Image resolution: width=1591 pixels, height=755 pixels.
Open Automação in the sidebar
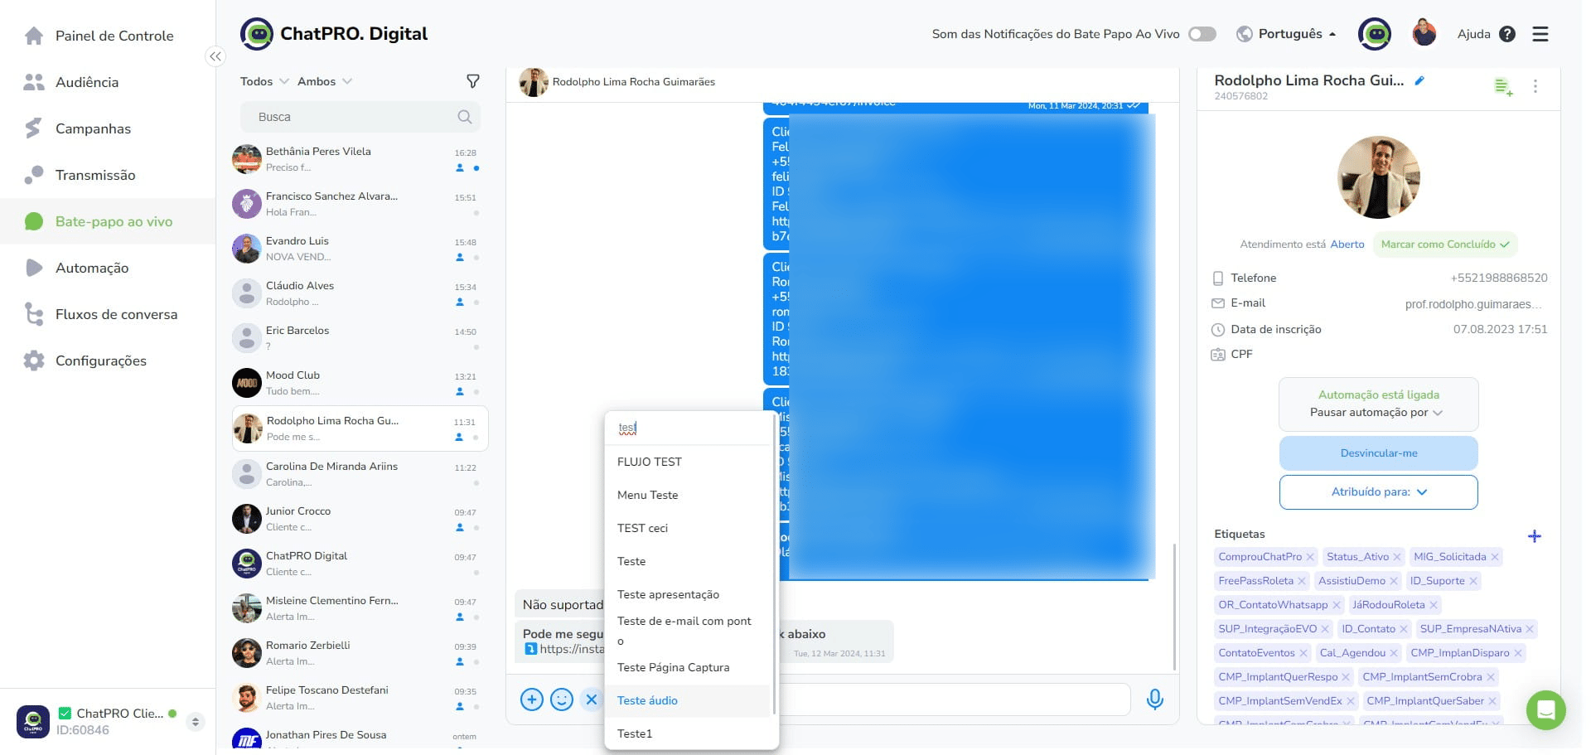(x=92, y=268)
